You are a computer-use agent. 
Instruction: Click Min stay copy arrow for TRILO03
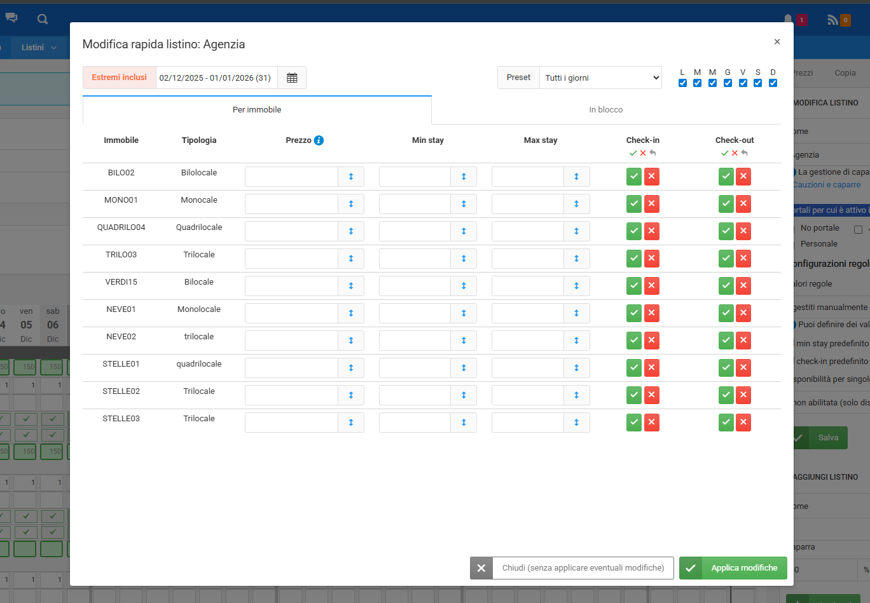[464, 259]
